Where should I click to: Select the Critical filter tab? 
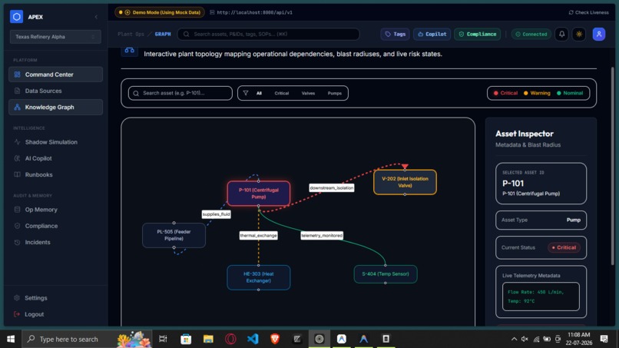click(282, 93)
